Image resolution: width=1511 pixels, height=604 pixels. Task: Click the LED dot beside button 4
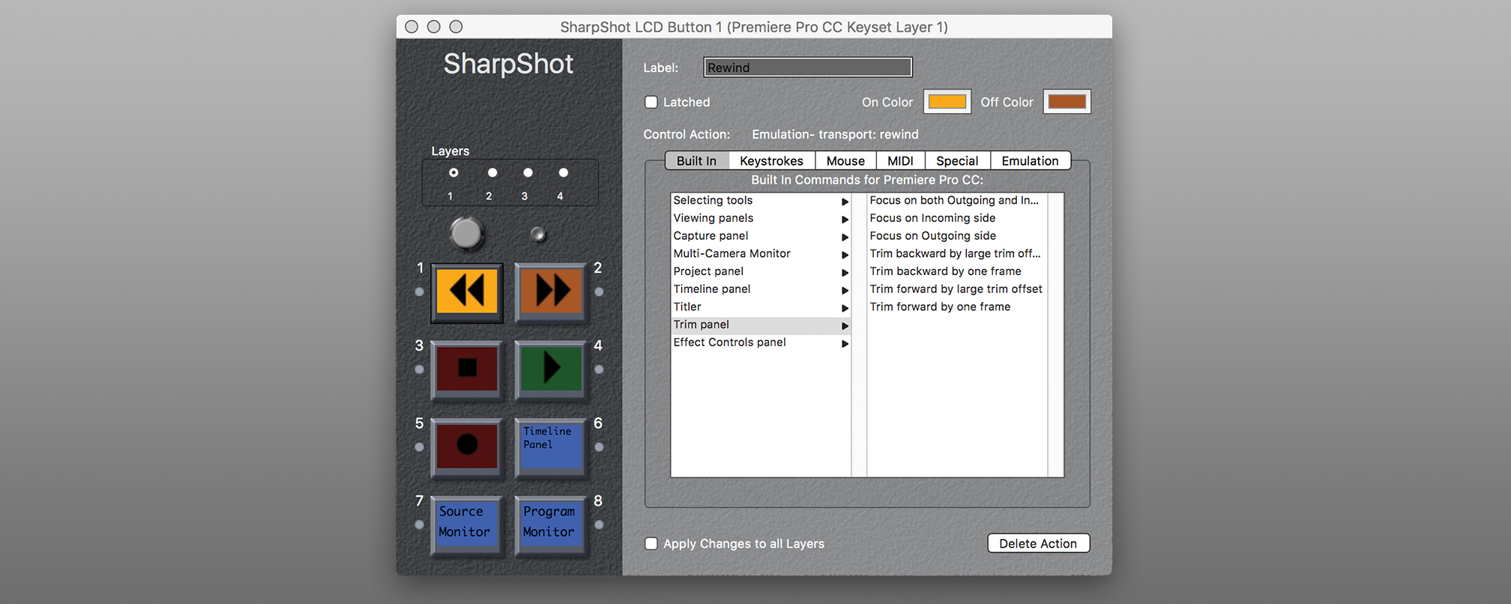click(599, 369)
